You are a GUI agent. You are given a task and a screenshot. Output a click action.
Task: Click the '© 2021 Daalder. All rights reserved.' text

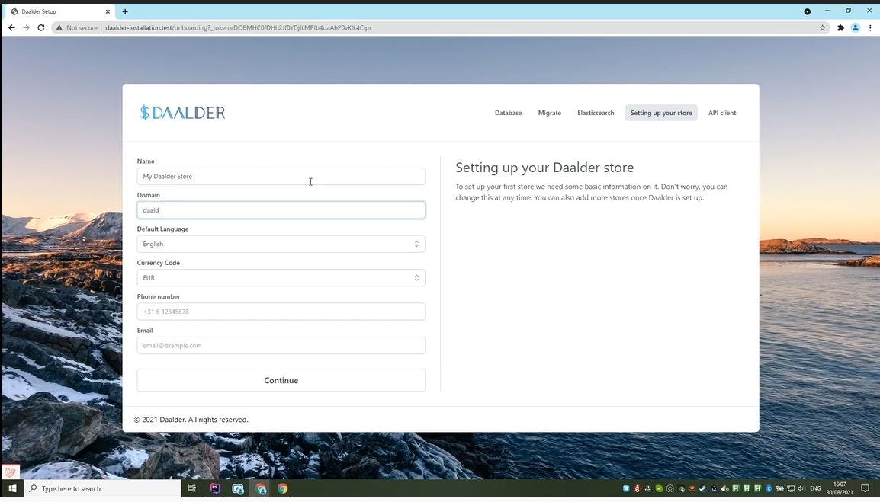191,420
